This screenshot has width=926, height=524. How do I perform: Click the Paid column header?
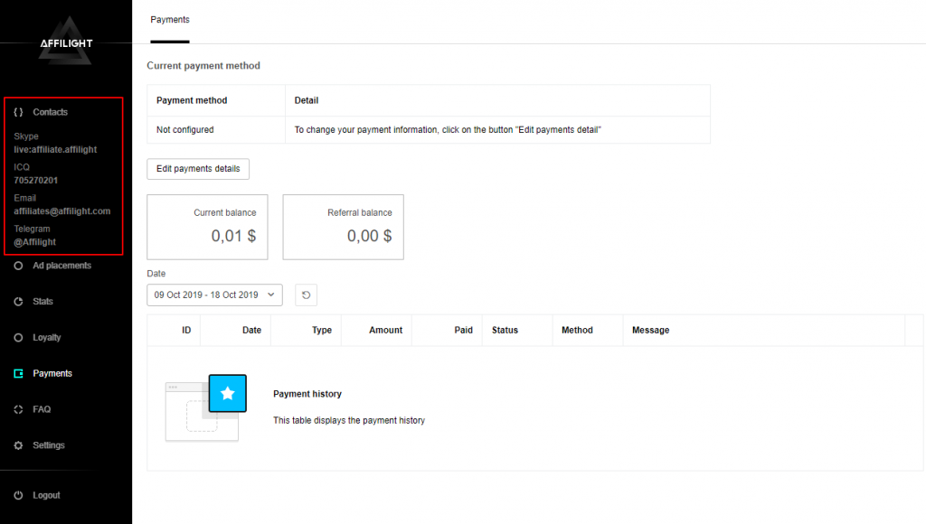[464, 331]
